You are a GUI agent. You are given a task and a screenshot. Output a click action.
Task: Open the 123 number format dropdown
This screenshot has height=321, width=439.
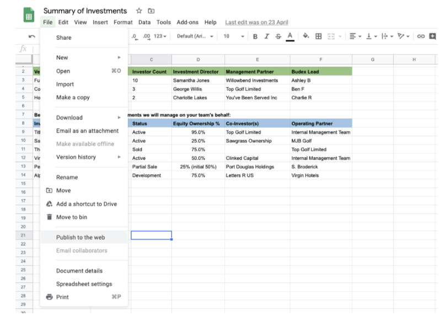tap(160, 36)
